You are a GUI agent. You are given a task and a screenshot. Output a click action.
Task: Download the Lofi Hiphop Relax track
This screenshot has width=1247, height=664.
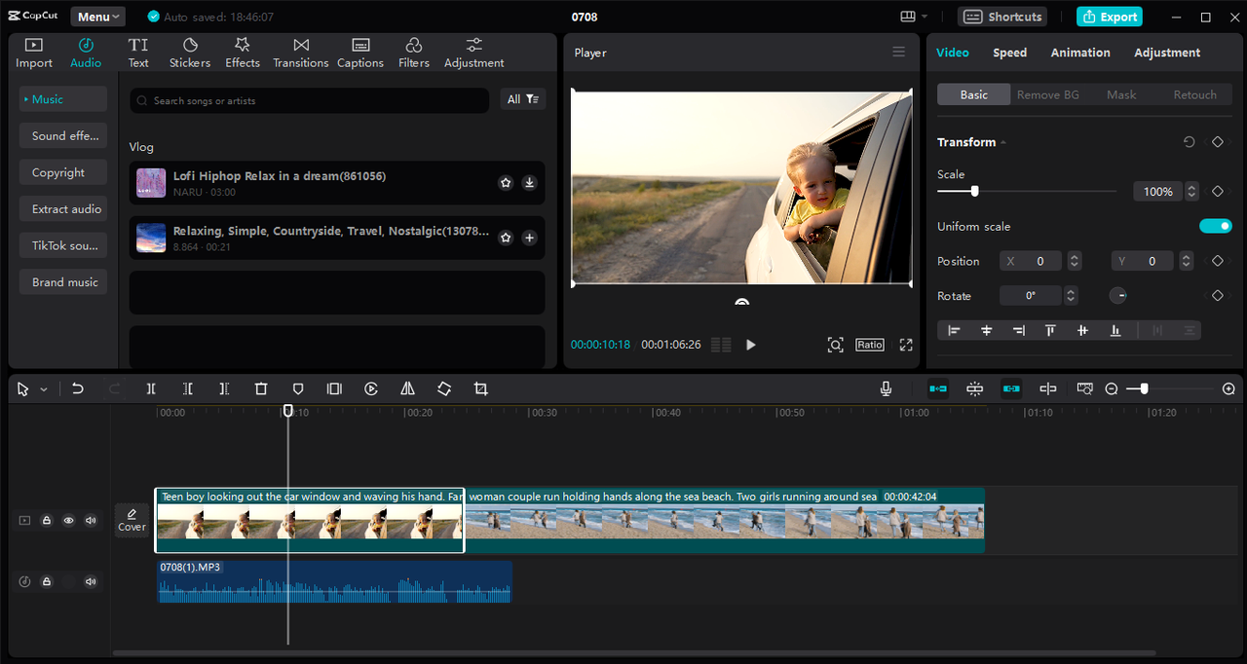(x=529, y=182)
